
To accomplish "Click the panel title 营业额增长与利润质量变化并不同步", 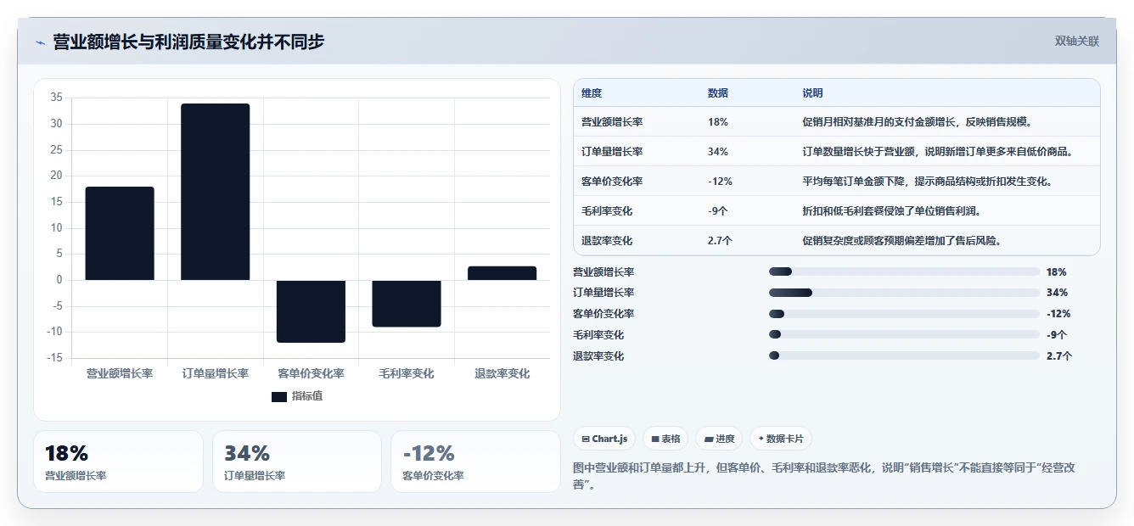I will tap(188, 42).
